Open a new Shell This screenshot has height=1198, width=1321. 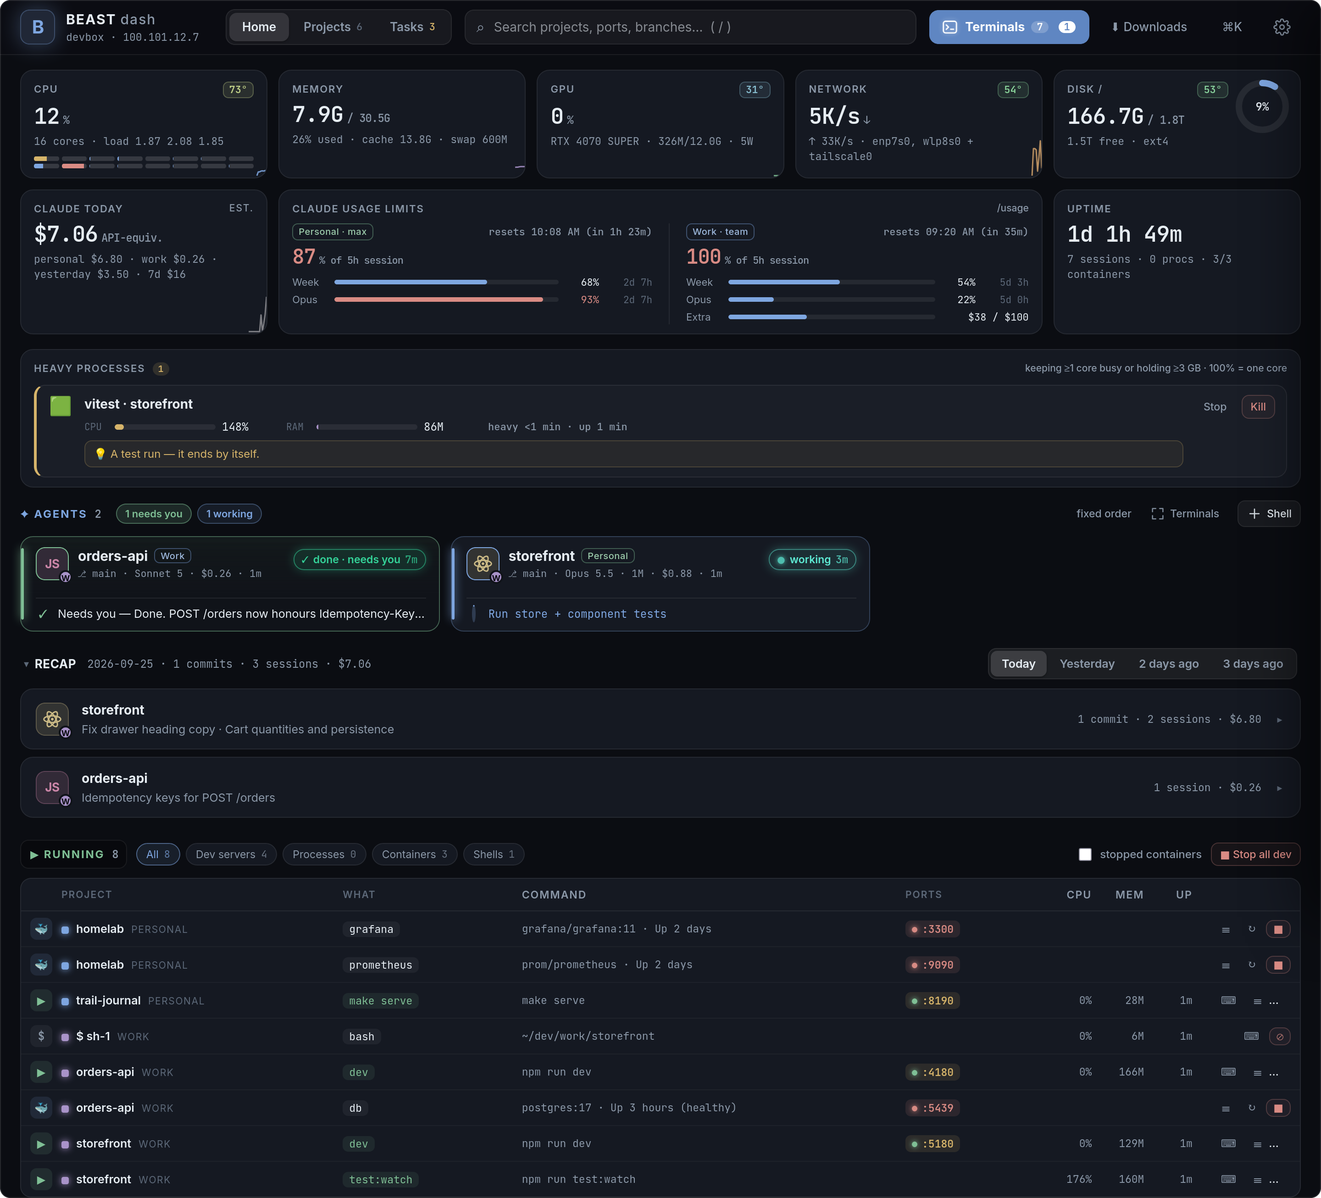1269,514
